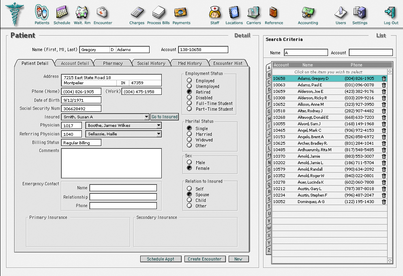Delete Angel, Mark C via trash icon
Viewport: 403px width, 276px height.
pos(384,131)
